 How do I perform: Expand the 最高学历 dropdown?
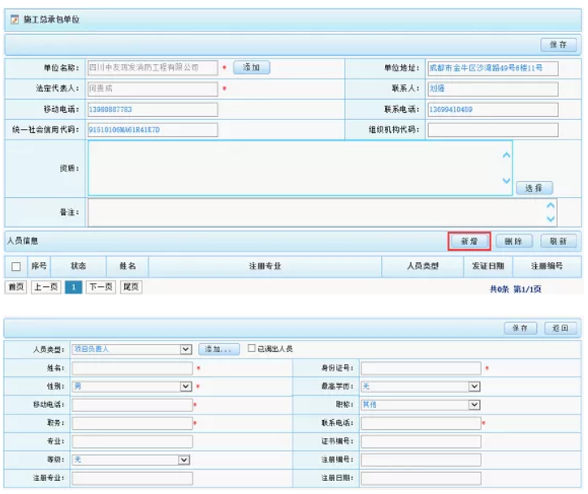[474, 387]
